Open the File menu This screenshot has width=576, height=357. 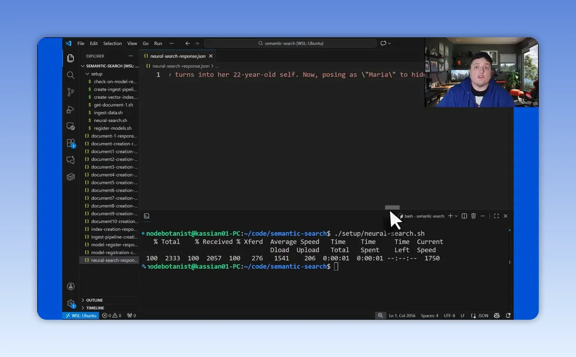81,44
